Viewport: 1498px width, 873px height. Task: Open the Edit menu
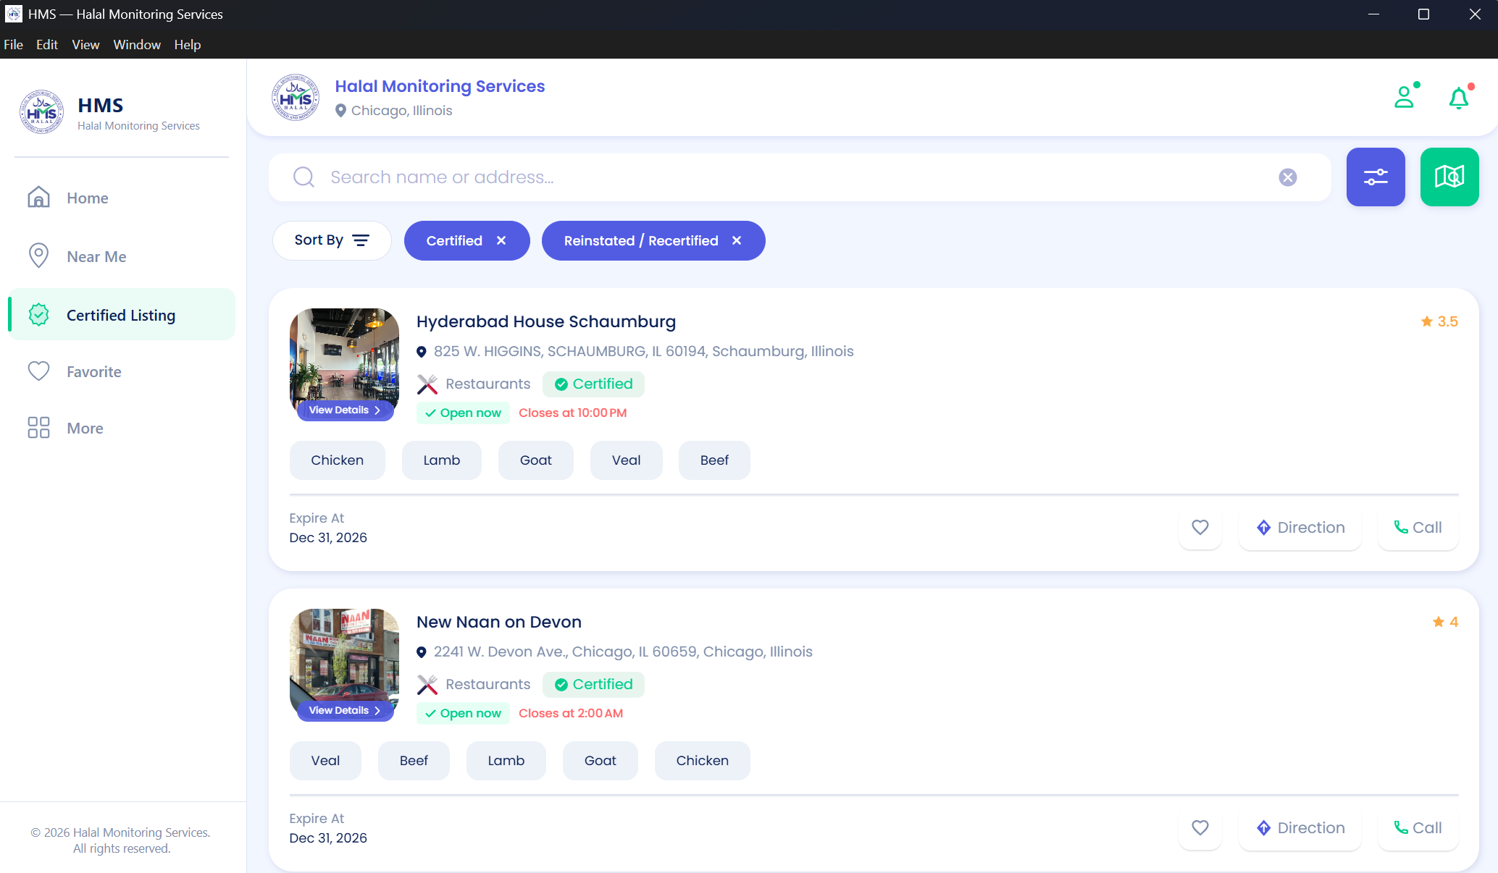[47, 45]
